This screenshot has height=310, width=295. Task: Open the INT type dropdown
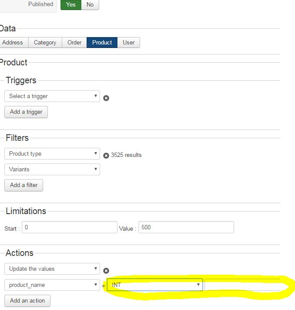[155, 285]
